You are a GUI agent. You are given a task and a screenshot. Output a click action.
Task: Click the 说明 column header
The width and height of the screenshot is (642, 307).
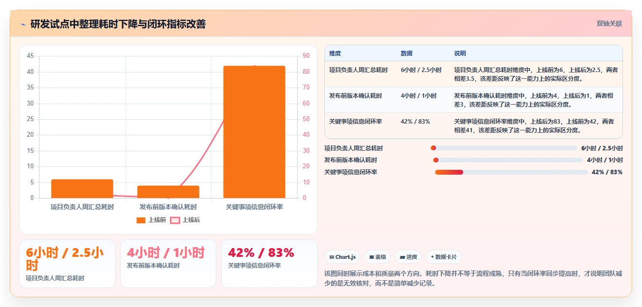460,54
